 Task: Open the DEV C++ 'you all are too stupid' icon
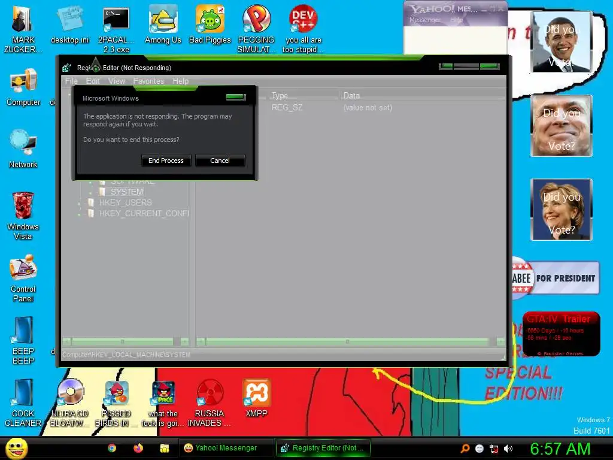303,28
